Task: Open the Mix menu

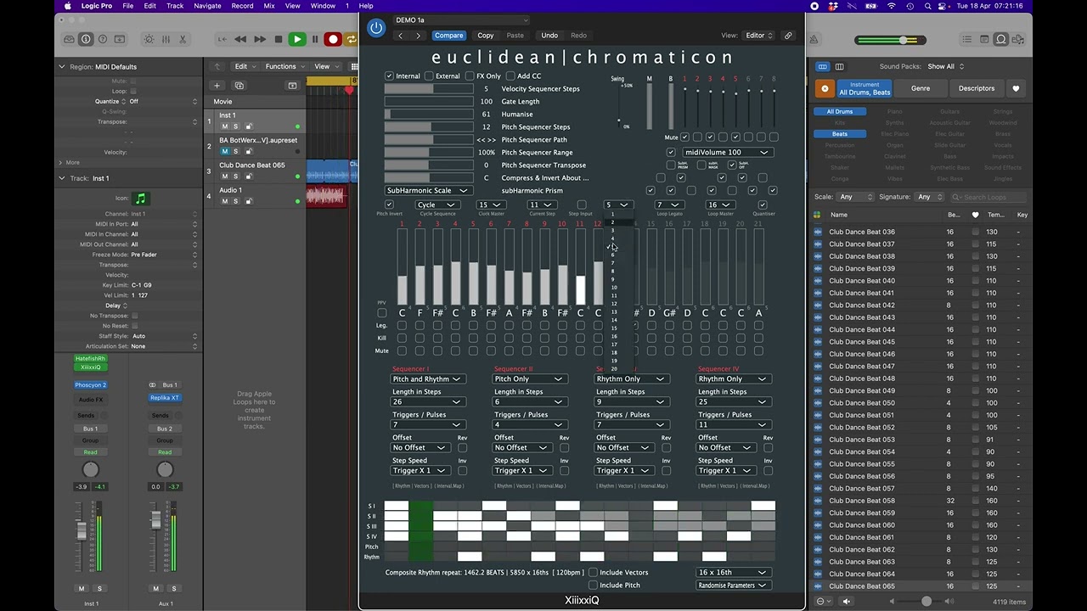Action: [269, 6]
